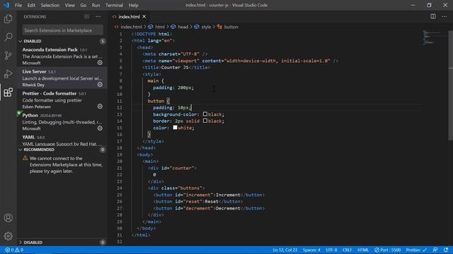Click the Extensions filter icon
Screen dimensions: 453x254
point(86,17)
